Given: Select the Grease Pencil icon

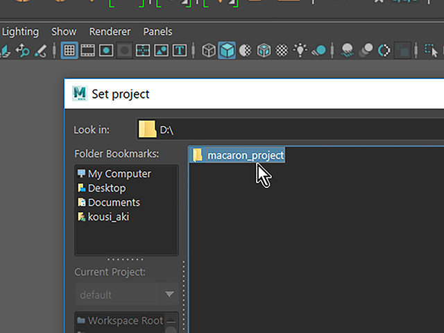Looking at the screenshot, I should tap(41, 51).
